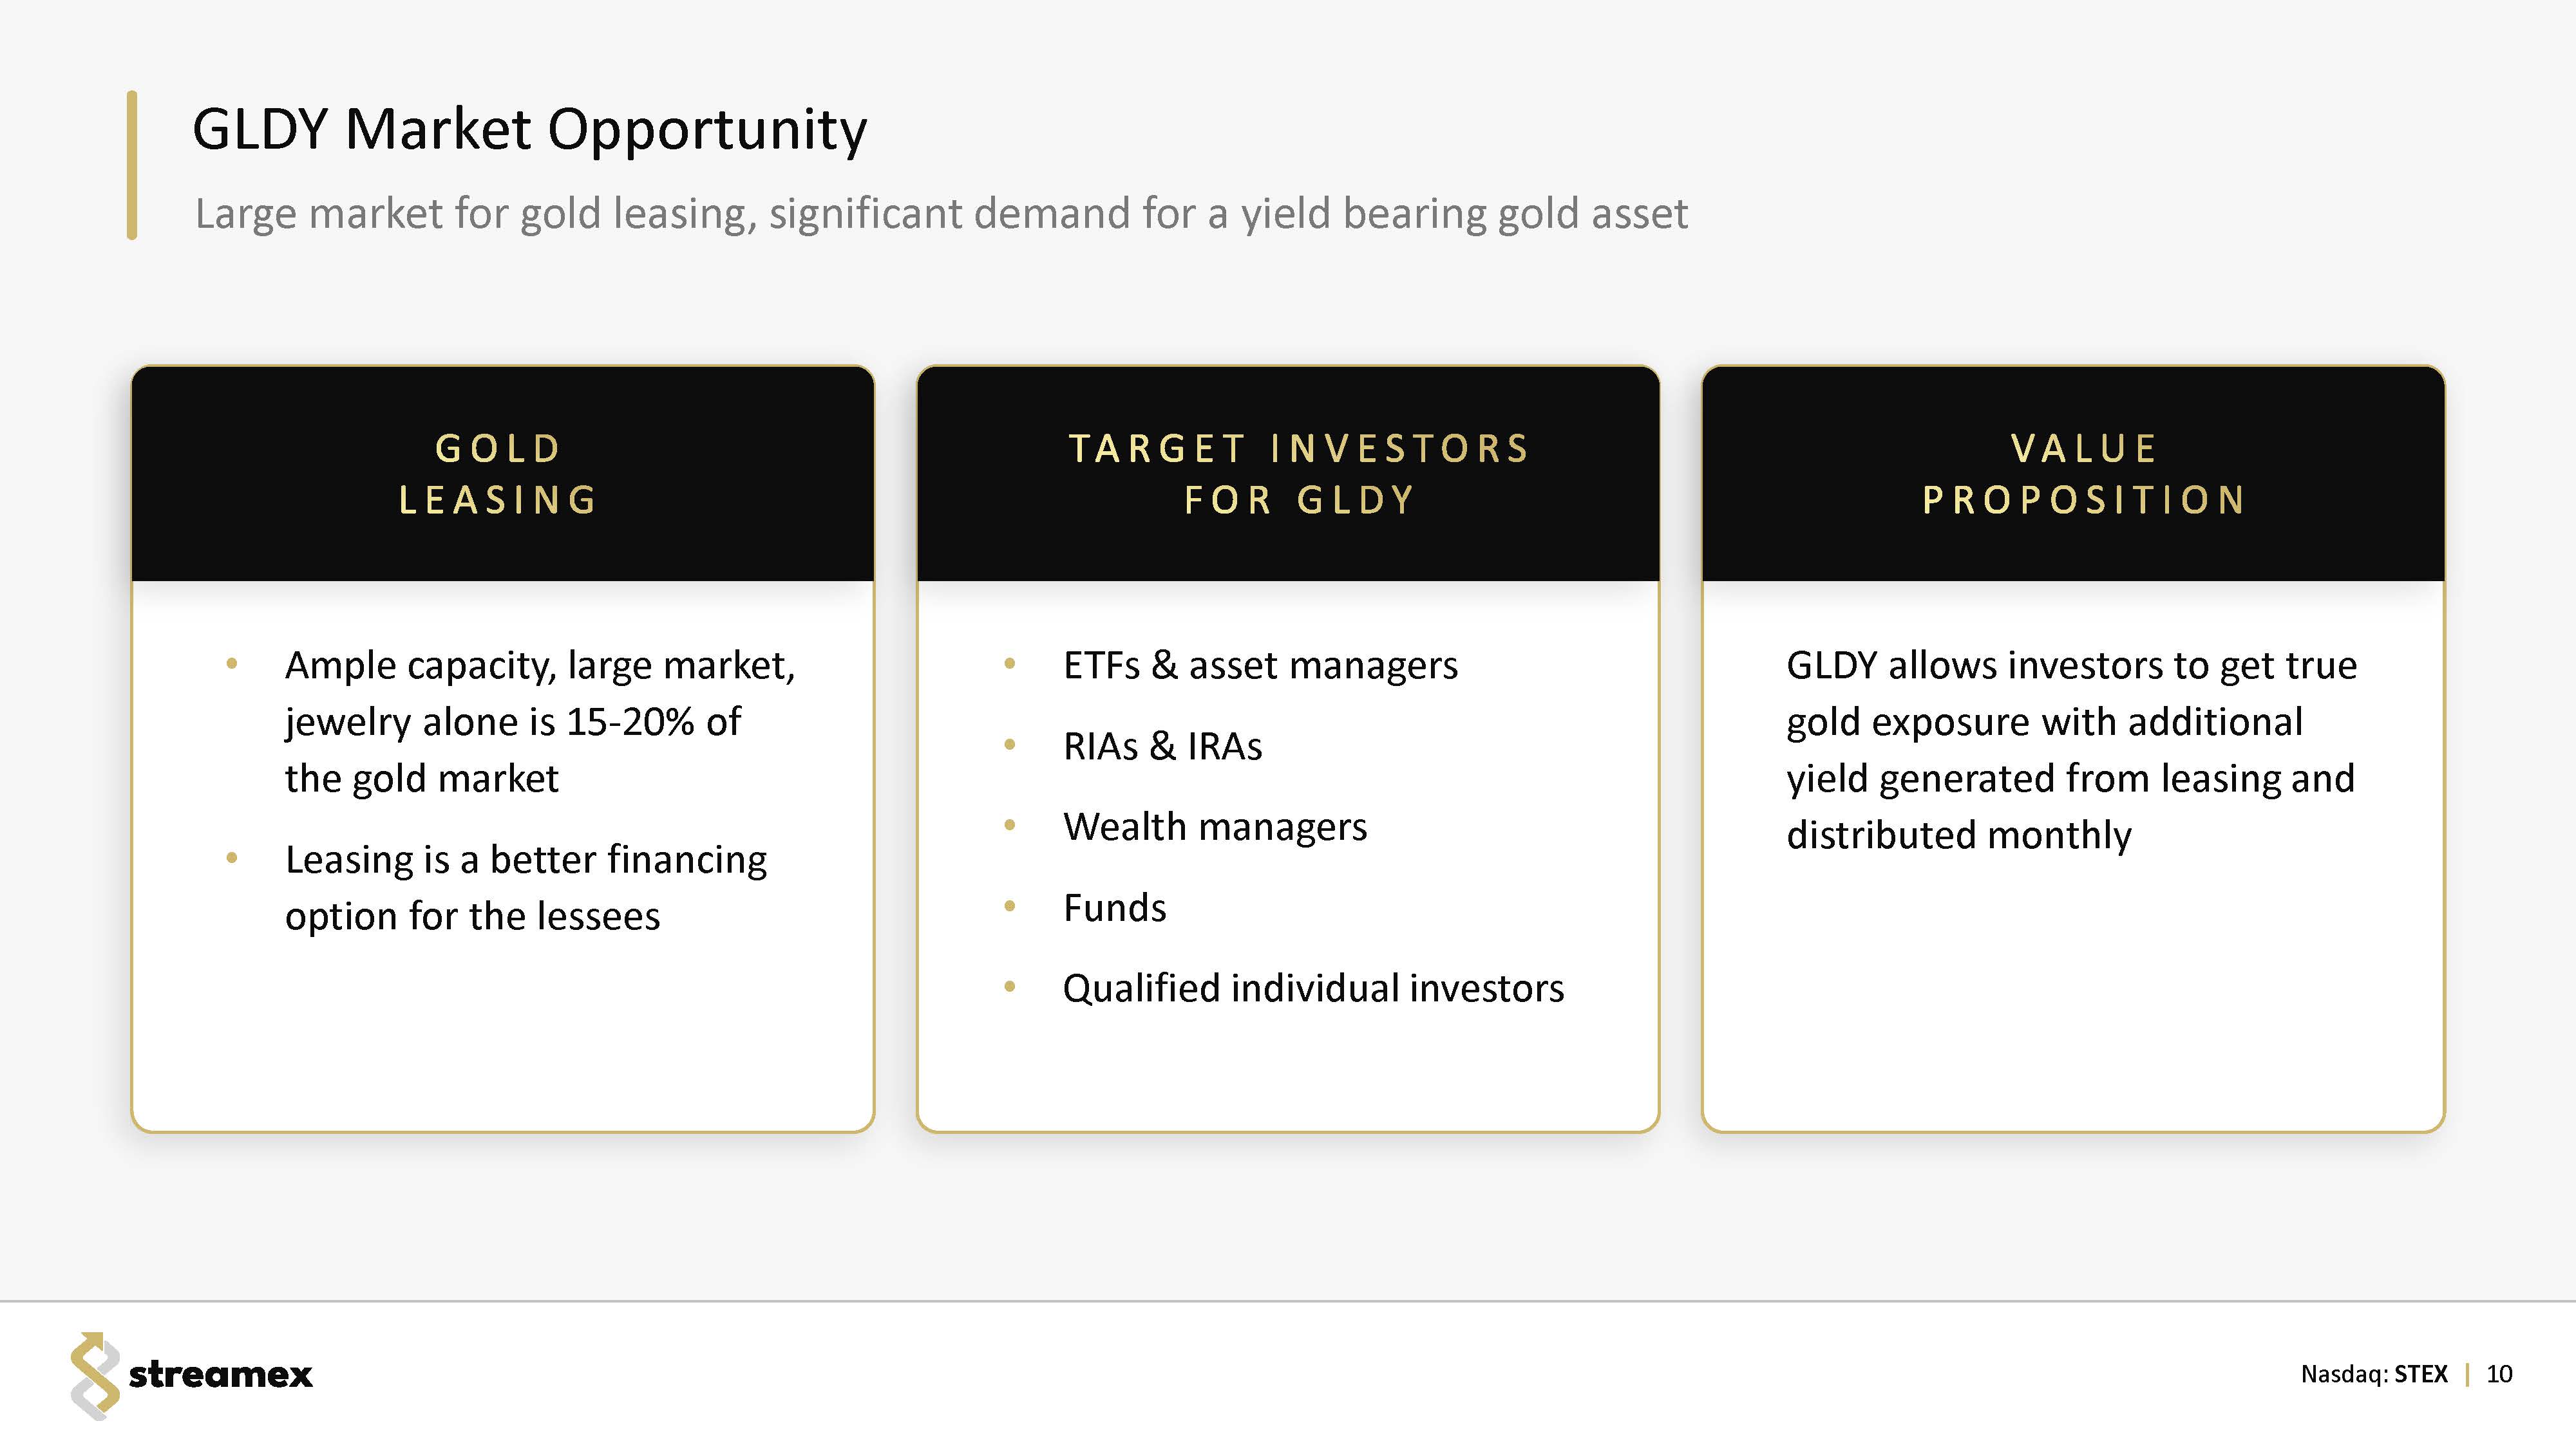The width and height of the screenshot is (2576, 1448).
Task: Click jewelry alone is 15-20% text
Action: (512, 721)
